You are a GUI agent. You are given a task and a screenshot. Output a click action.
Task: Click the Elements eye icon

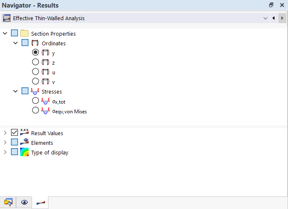tap(24, 142)
